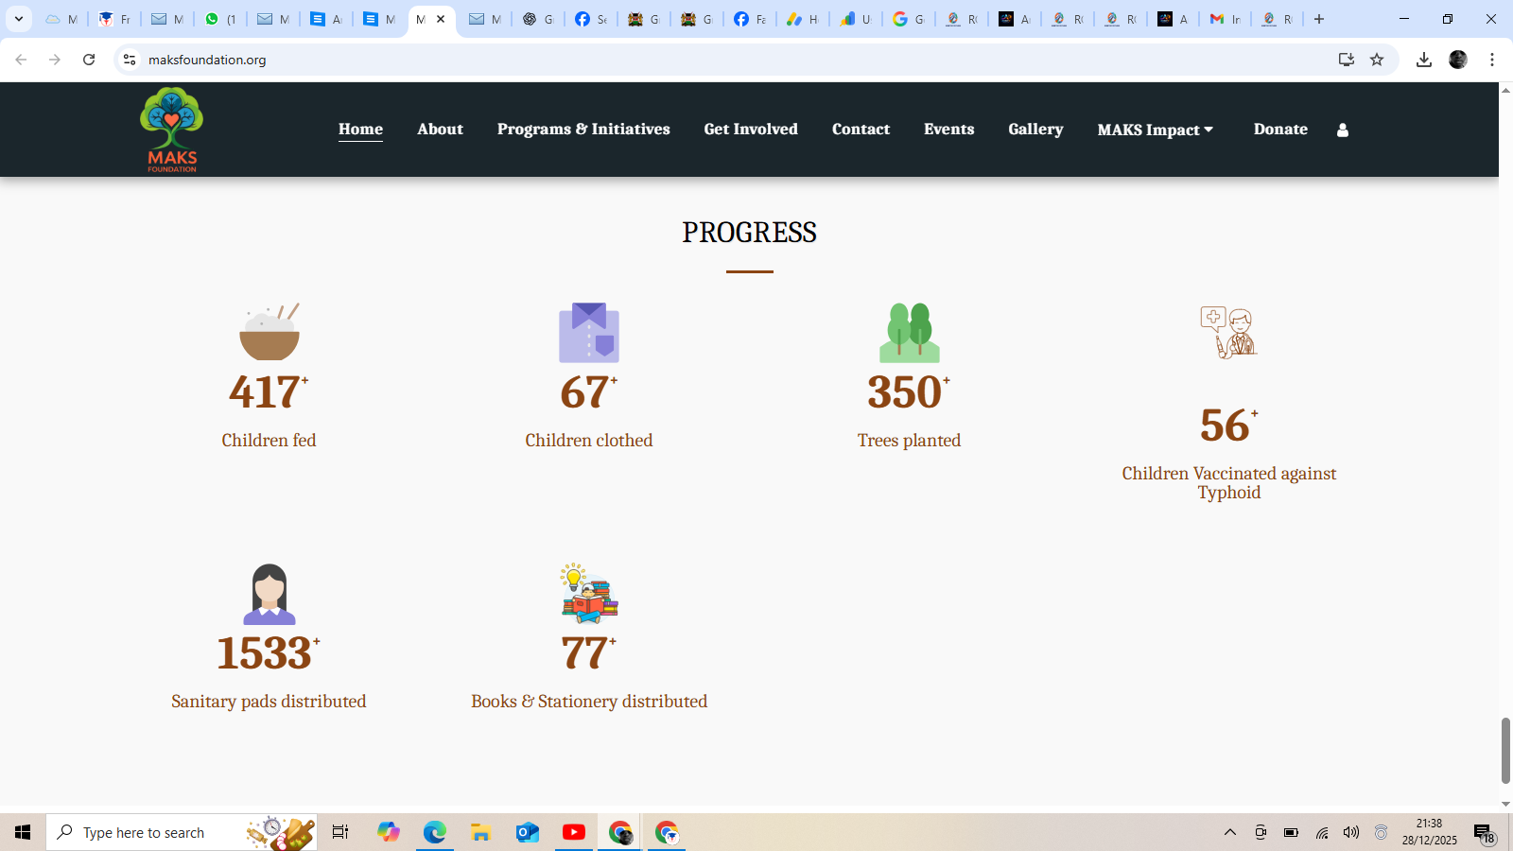1513x851 pixels.
Task: Go to the Gallery menu item
Action: click(x=1035, y=130)
